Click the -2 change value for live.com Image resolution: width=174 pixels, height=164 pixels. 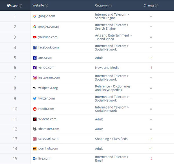(x=151, y=159)
